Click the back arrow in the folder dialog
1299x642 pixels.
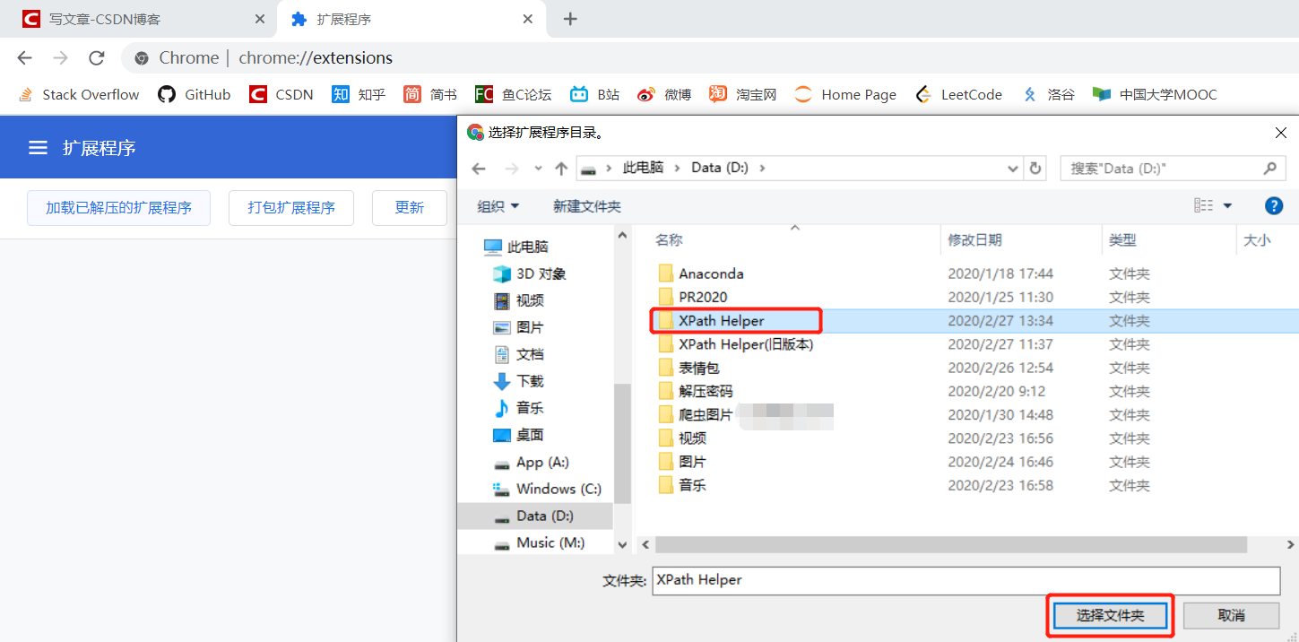[478, 168]
